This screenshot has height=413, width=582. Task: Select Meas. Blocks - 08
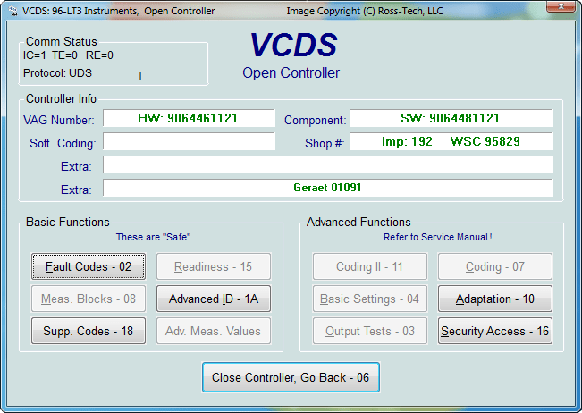pos(89,299)
